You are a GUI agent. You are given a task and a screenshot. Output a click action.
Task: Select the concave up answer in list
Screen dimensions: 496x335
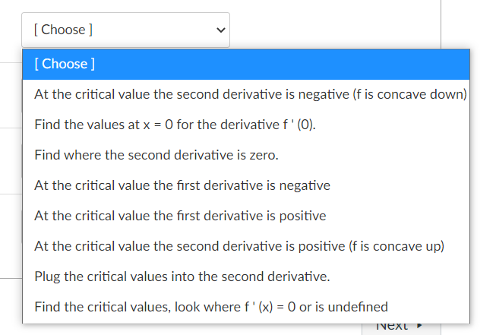pos(246,246)
